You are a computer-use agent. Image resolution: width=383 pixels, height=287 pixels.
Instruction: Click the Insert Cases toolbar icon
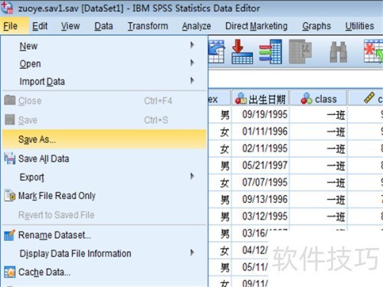(373, 51)
